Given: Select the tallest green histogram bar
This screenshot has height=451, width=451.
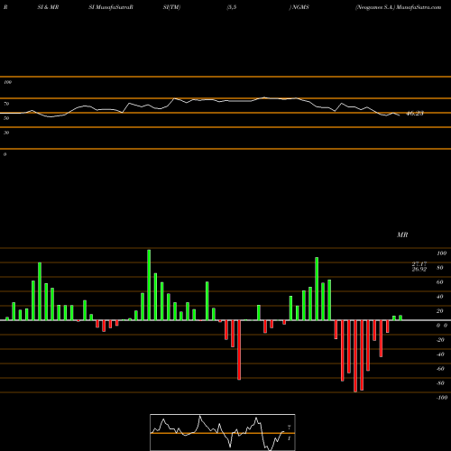Looking at the screenshot, I should click(149, 285).
